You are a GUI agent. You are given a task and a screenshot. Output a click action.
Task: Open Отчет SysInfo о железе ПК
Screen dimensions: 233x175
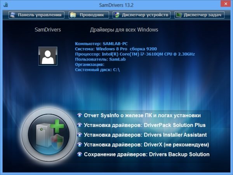tap(142, 115)
